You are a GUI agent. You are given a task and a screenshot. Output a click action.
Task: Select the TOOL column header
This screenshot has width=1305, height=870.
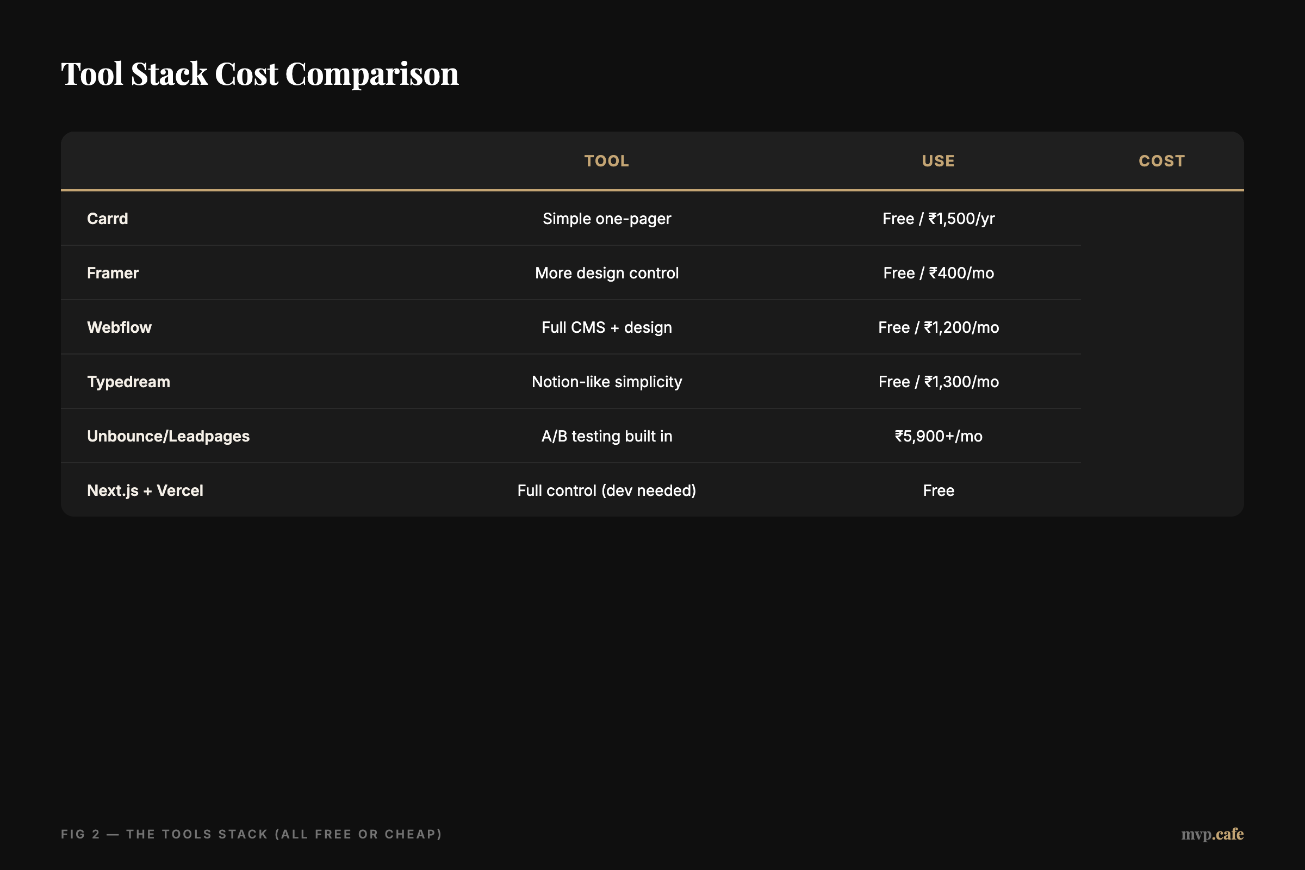(x=606, y=161)
